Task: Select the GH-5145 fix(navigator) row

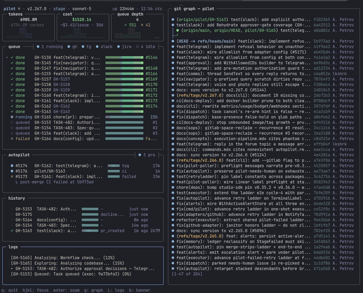Action: tap(82, 63)
